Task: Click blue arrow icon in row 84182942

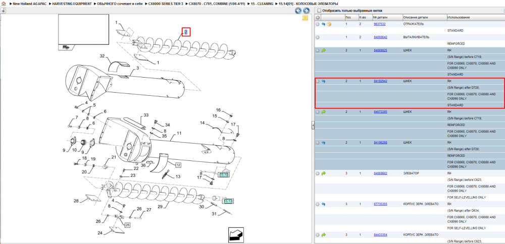Action: (323, 81)
